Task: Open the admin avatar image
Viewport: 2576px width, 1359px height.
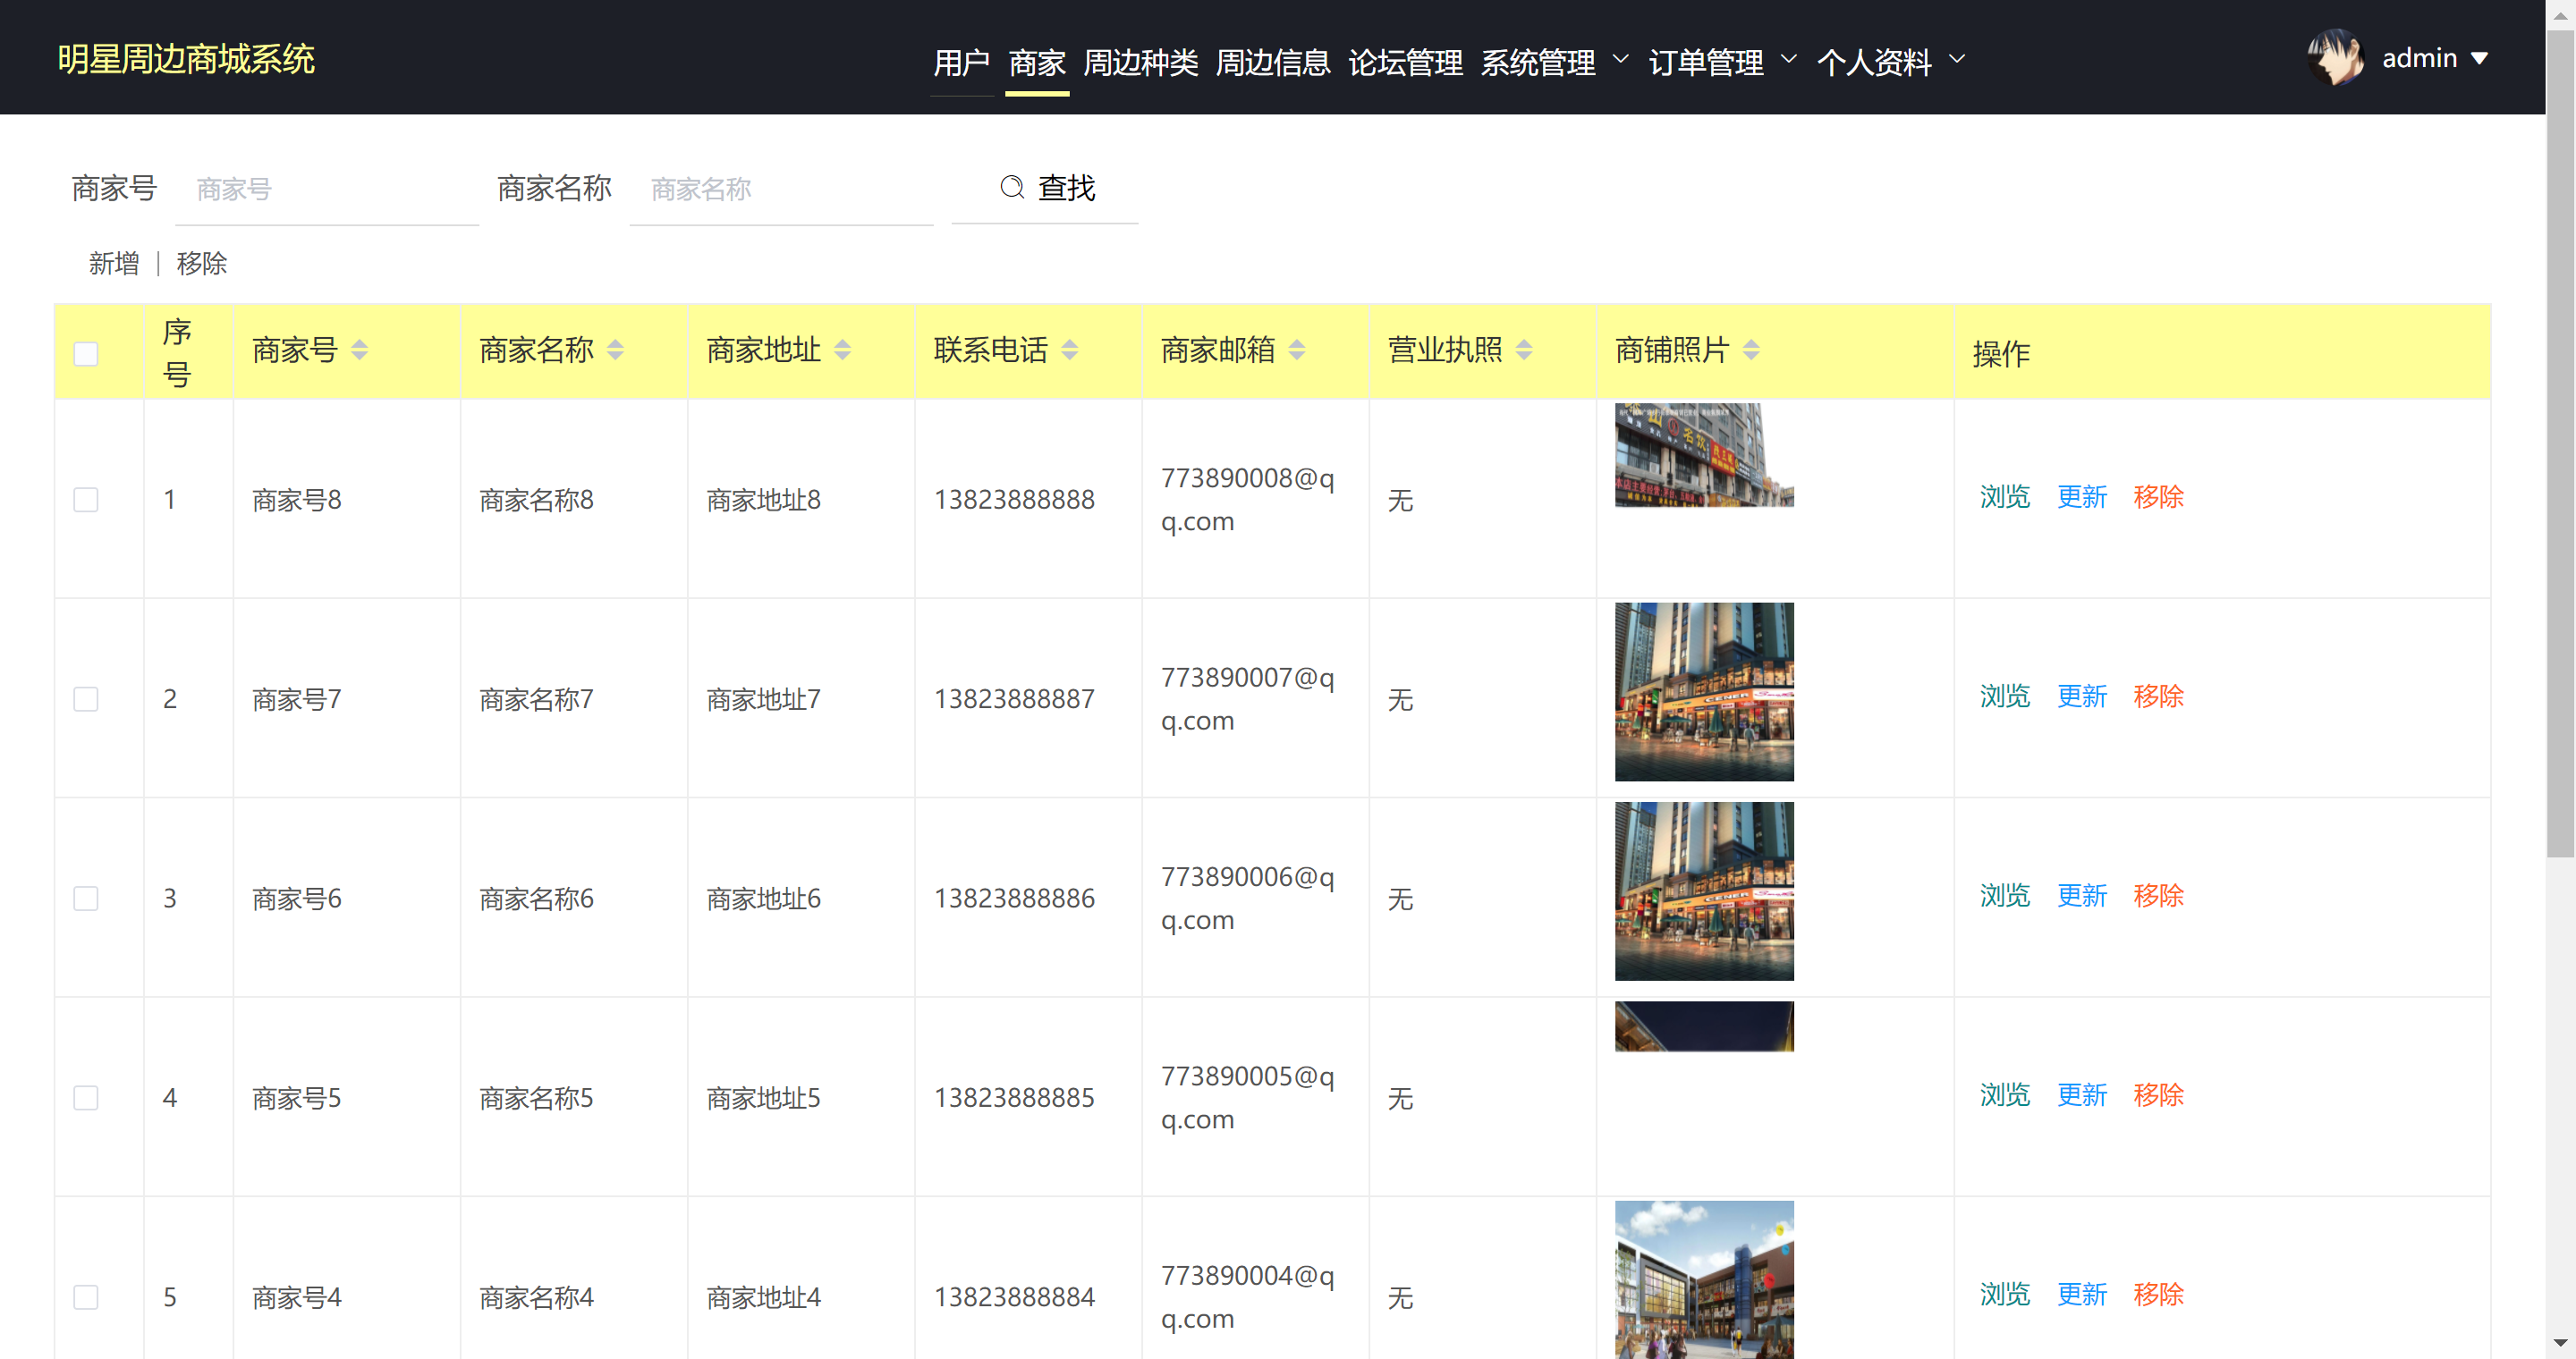Action: pyautogui.click(x=2335, y=57)
